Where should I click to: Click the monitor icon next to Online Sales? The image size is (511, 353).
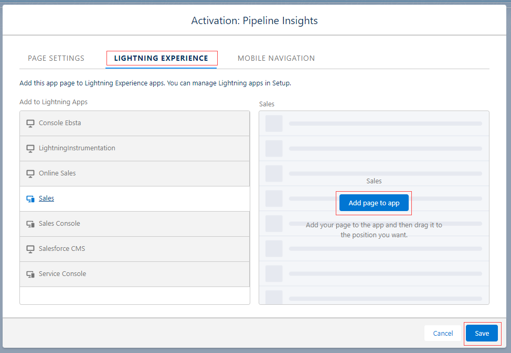[30, 173]
